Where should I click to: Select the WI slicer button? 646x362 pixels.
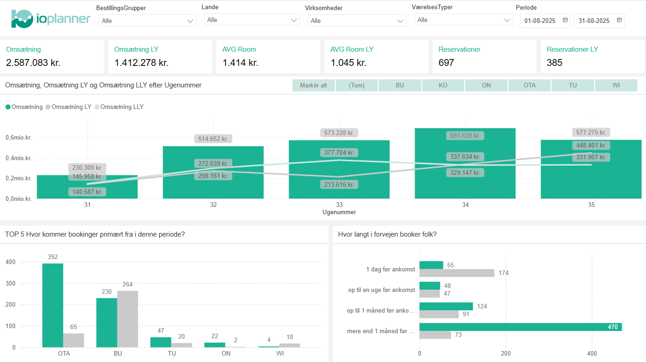click(616, 86)
